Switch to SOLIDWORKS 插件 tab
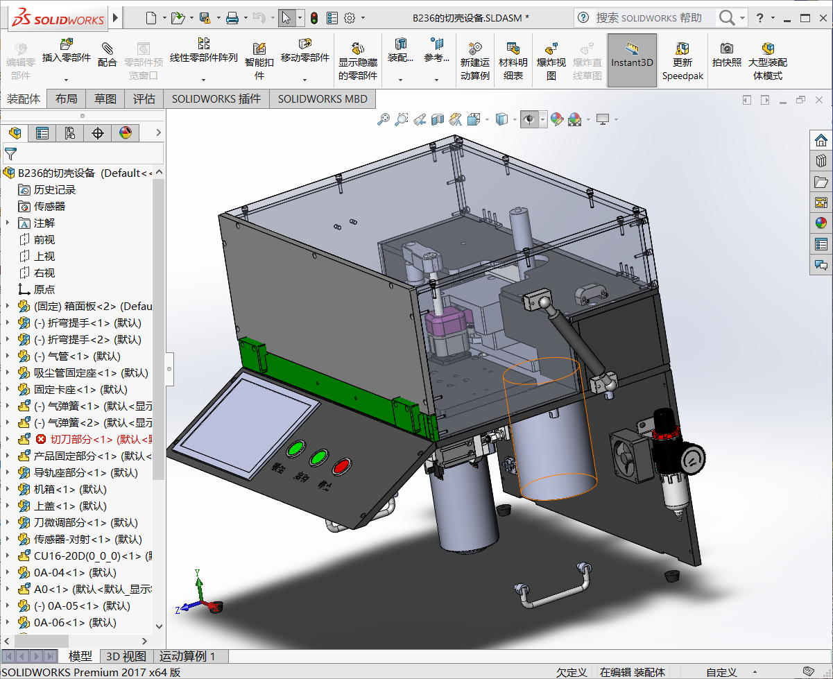Screen dimensions: 833x679 216,99
